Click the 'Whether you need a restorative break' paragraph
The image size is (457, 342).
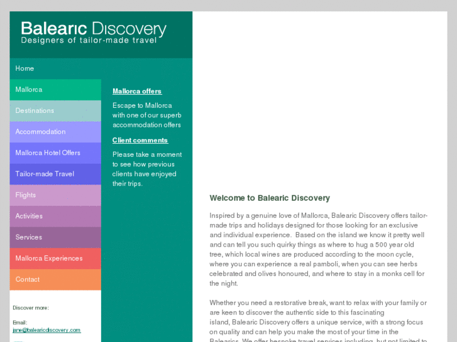(x=318, y=321)
